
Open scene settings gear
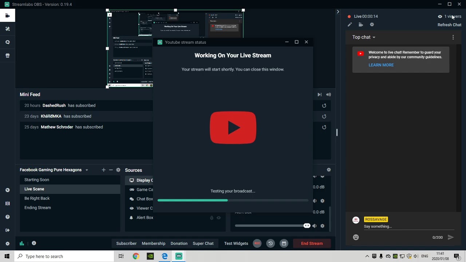coord(118,170)
